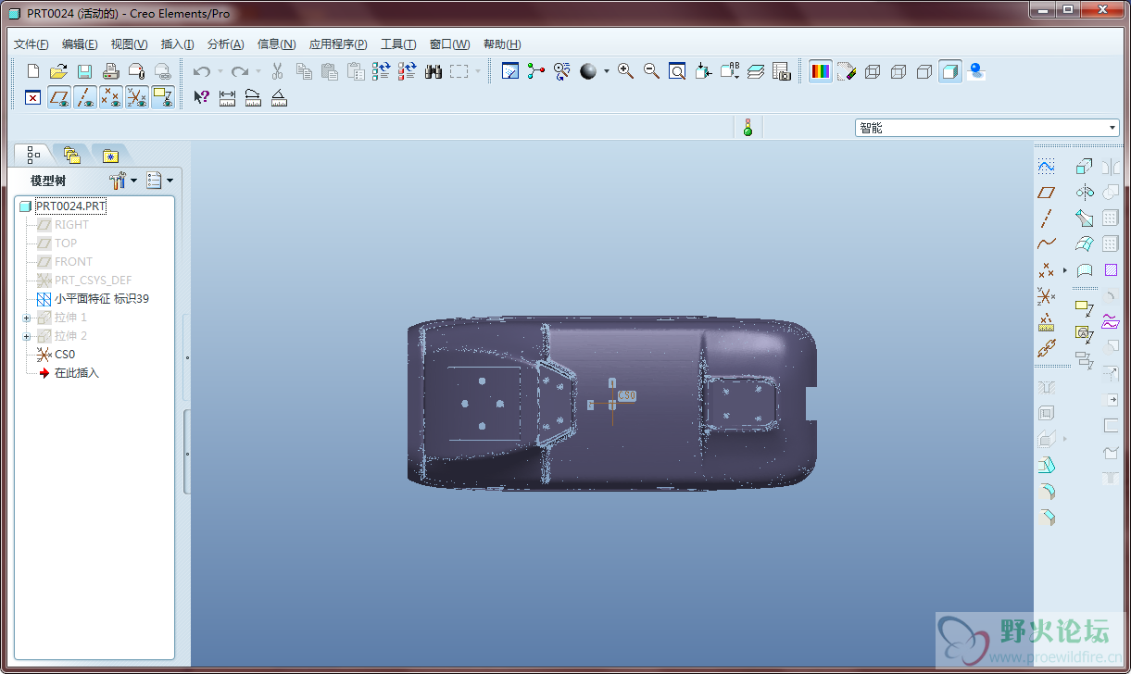This screenshot has height=674, width=1131.
Task: Click the CS0 label in the viewport
Action: point(627,395)
